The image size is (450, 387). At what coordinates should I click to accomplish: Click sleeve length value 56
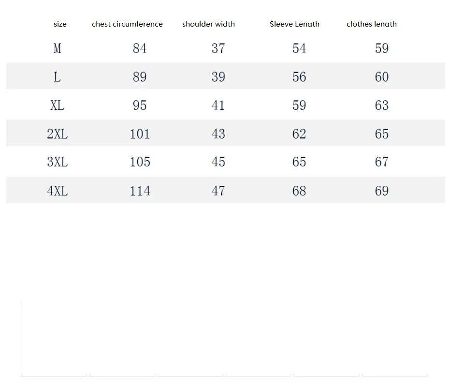click(x=299, y=77)
